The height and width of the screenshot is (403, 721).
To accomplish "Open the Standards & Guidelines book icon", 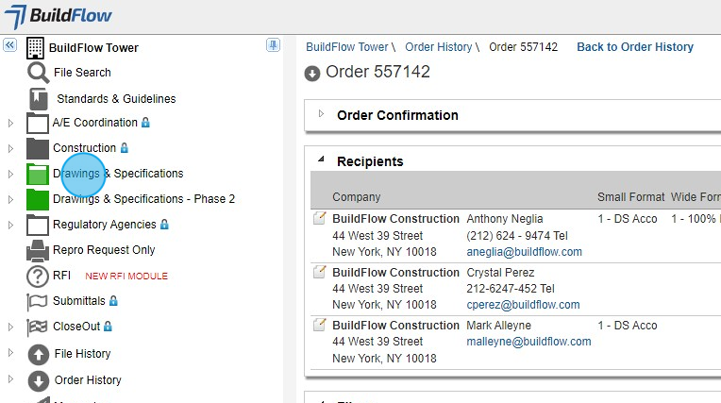I will (x=38, y=98).
